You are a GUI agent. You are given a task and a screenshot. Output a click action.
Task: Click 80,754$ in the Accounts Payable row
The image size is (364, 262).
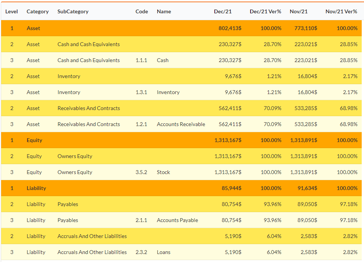coord(231,220)
